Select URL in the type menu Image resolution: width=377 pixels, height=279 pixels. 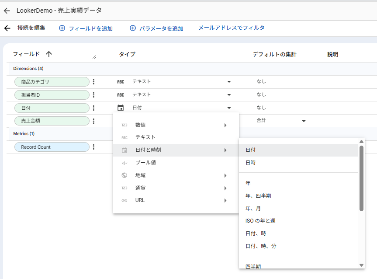point(176,200)
